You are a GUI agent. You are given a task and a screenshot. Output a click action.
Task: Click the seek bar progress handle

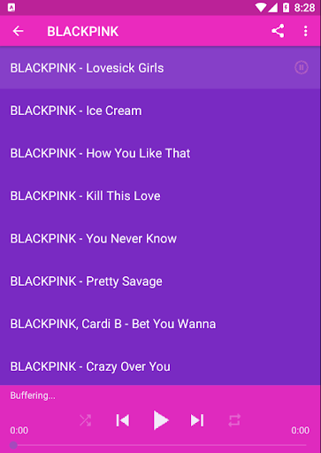pos(13,445)
